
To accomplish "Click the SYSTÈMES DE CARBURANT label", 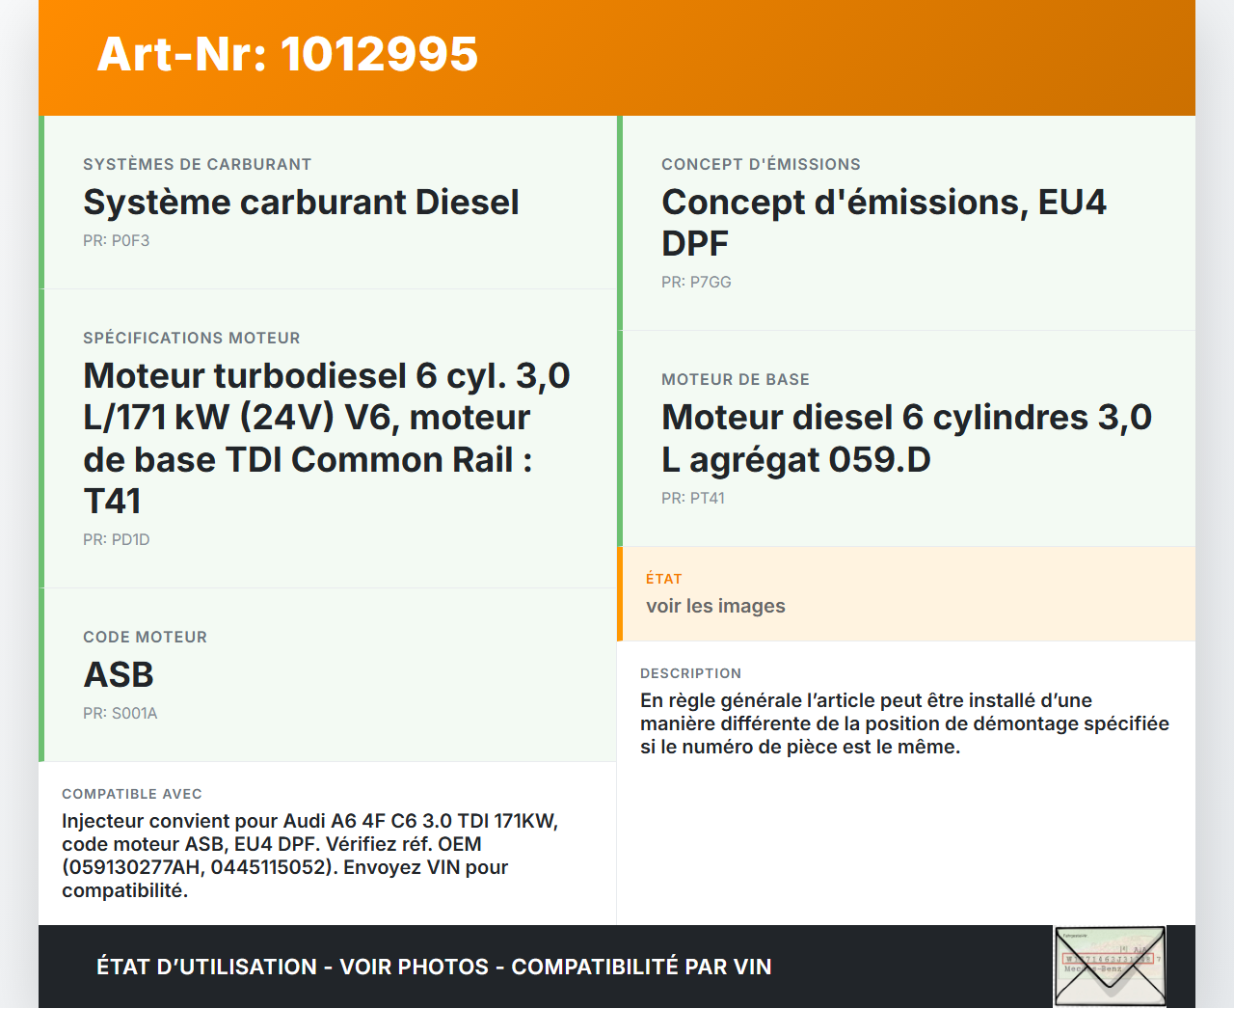I will click(197, 165).
